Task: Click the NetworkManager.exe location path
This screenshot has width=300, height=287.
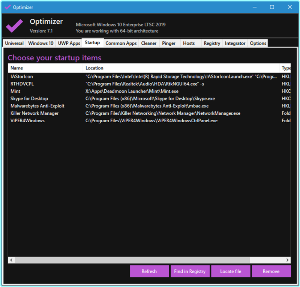Action: point(163,113)
